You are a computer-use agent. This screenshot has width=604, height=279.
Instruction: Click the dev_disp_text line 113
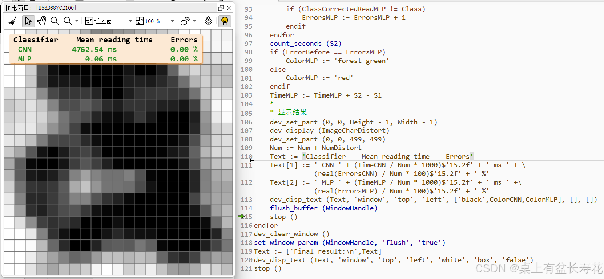point(433,200)
